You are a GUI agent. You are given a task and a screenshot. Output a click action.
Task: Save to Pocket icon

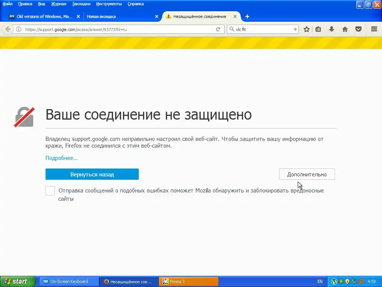pos(358,29)
